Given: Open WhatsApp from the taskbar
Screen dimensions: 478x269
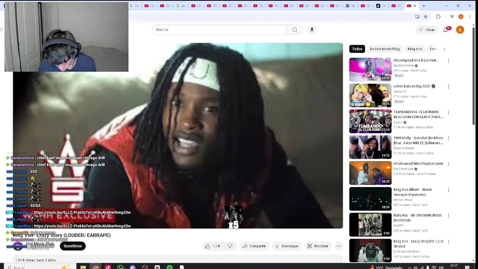Looking at the screenshot, I should tap(120, 267).
